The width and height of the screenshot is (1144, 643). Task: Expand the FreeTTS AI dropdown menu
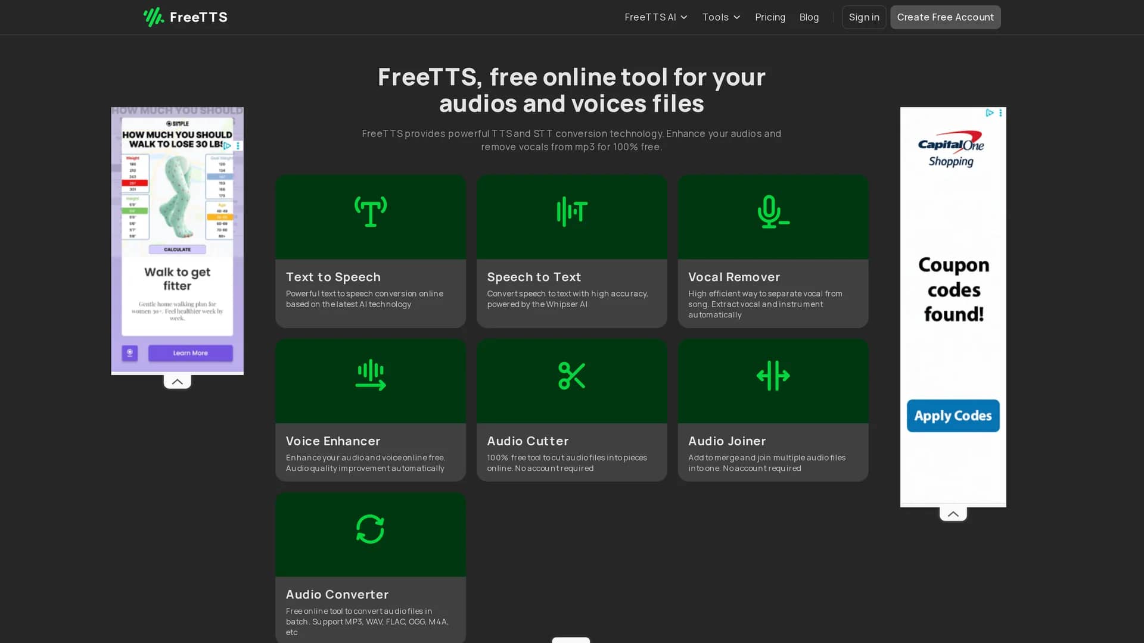pos(656,17)
